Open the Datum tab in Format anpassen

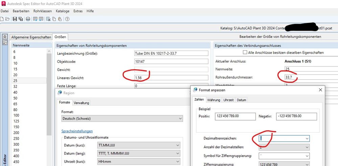tap(242, 100)
